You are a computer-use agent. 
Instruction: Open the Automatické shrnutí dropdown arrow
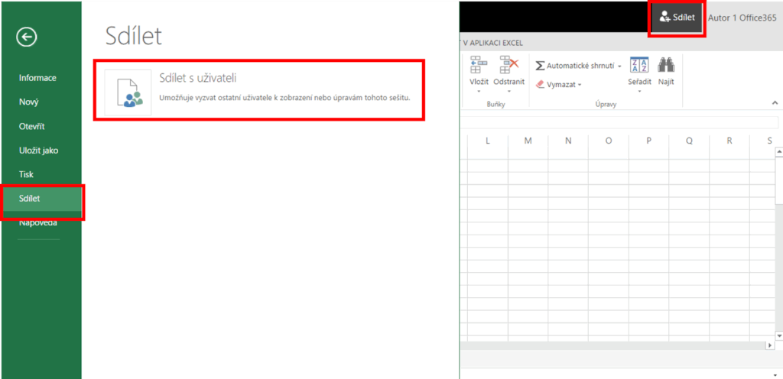point(619,66)
